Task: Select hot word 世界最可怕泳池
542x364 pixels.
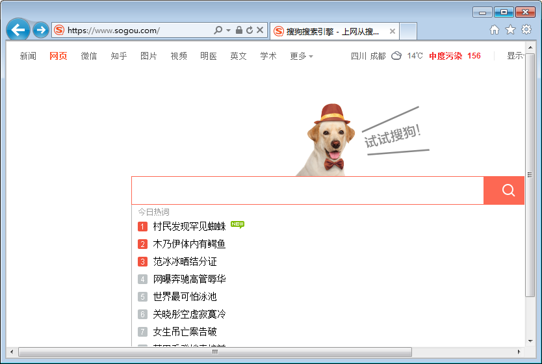Action: pyautogui.click(x=185, y=296)
